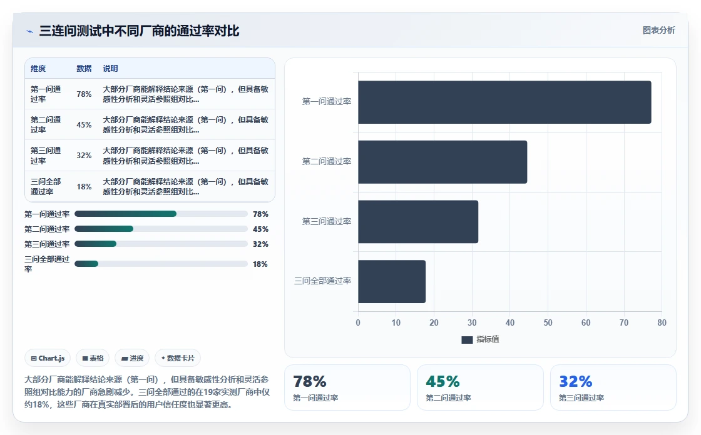Click the 第二问通过率 chart bar
Image resolution: width=701 pixels, height=435 pixels.
443,162
